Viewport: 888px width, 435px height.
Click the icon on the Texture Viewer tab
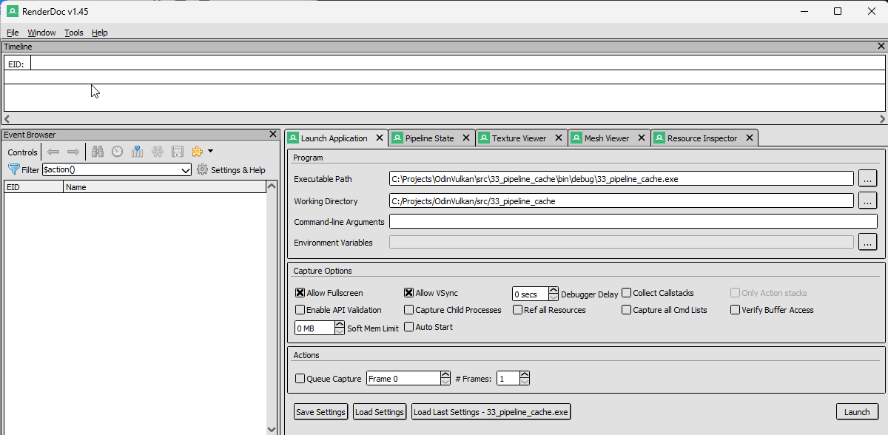(x=484, y=138)
